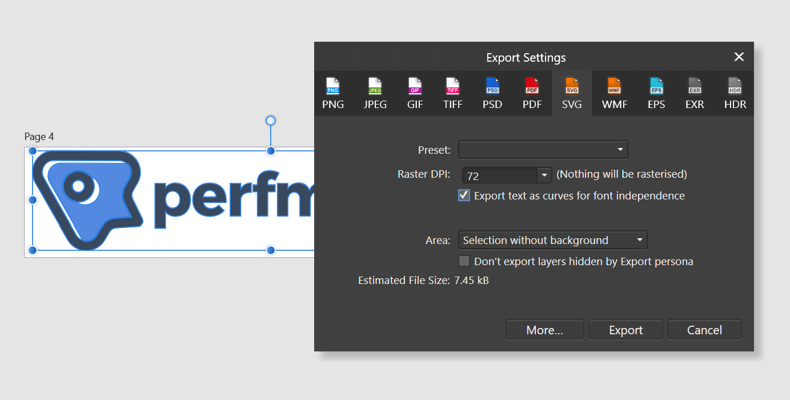Select the TIFF format icon
This screenshot has width=790, height=400.
pyautogui.click(x=452, y=93)
